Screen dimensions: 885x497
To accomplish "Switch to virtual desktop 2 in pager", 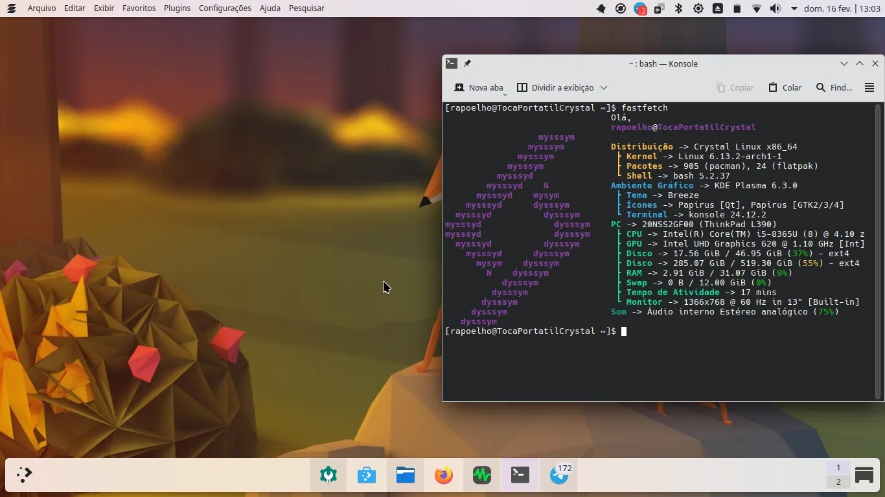I will click(x=838, y=482).
